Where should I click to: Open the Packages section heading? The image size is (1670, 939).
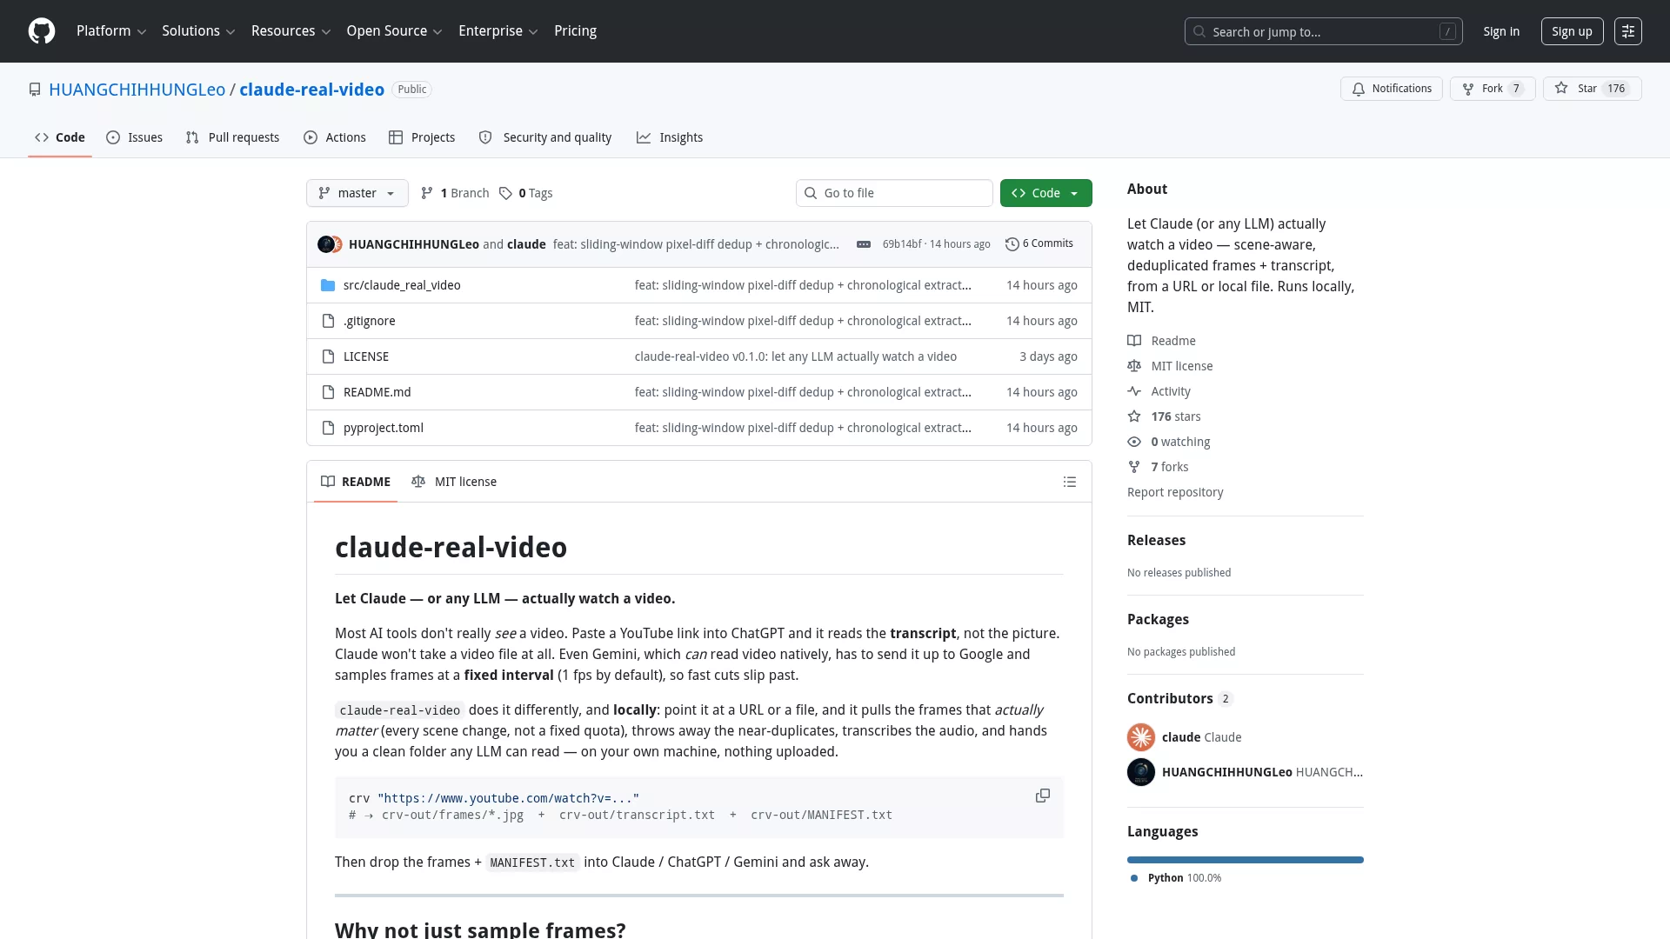click(x=1158, y=619)
